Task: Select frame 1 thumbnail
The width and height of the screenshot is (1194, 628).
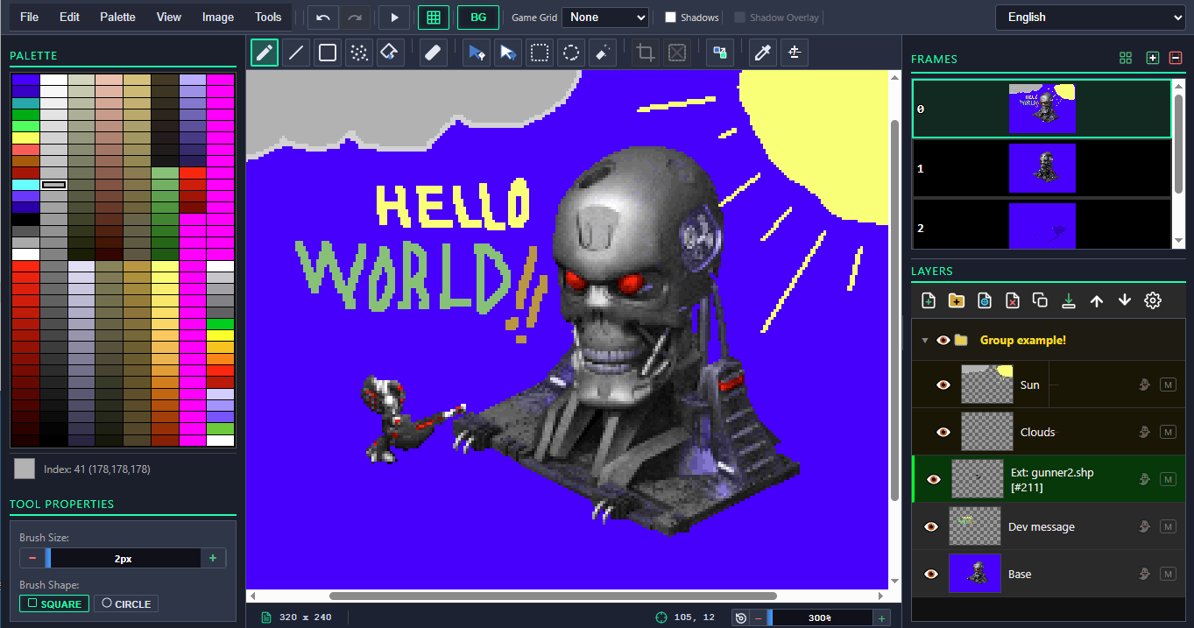Action: [x=1042, y=168]
